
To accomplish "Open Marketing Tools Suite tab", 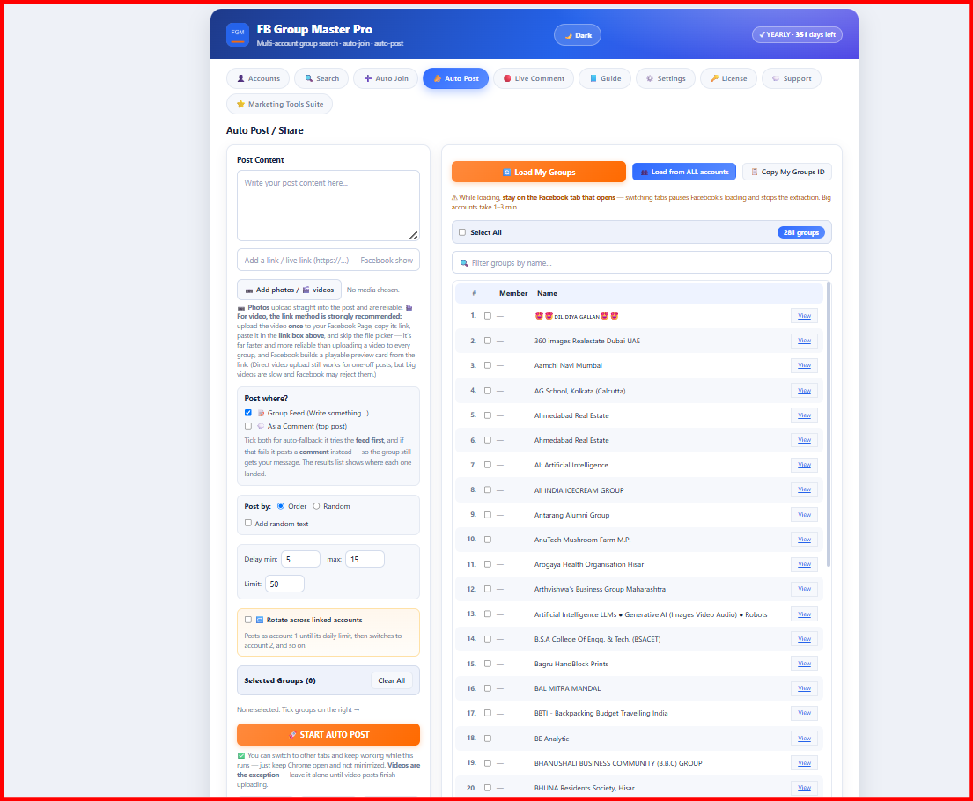I will [x=279, y=104].
